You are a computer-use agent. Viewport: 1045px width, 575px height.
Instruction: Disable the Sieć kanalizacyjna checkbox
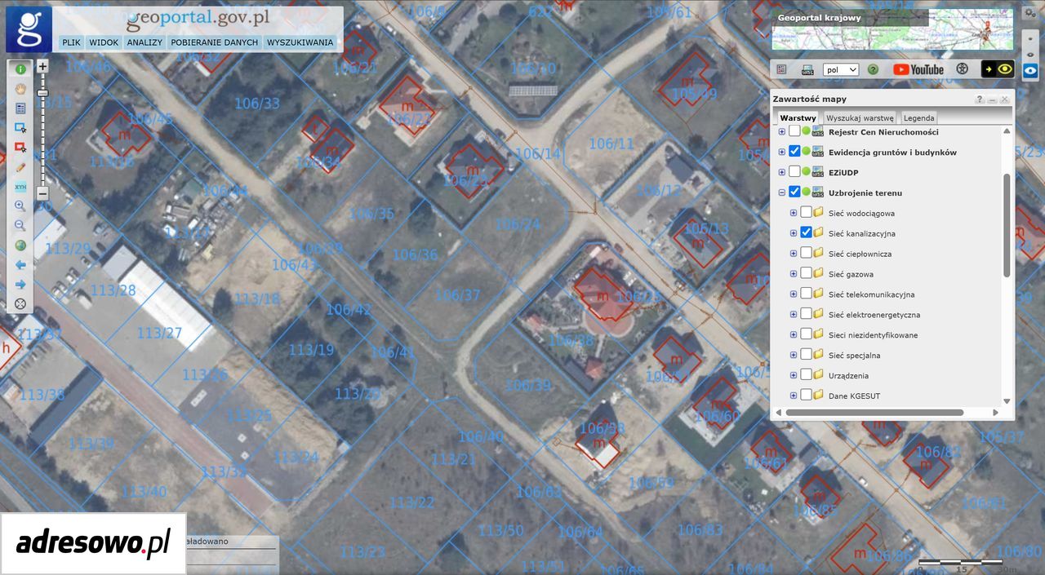[x=806, y=233]
